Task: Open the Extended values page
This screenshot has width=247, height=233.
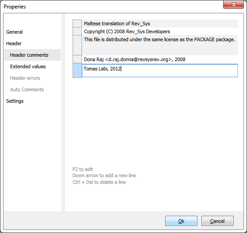Action: pos(28,66)
